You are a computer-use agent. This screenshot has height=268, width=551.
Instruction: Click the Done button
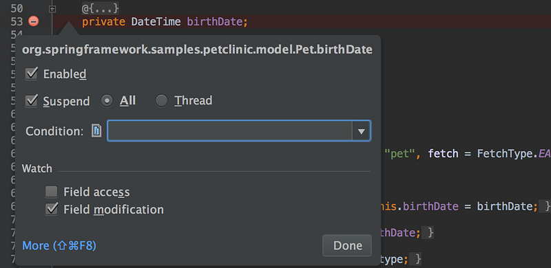(x=347, y=245)
